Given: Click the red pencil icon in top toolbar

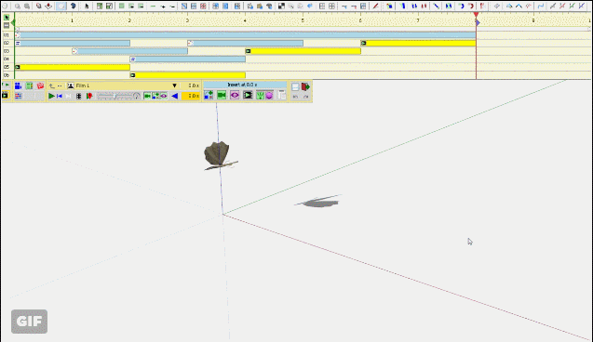Looking at the screenshot, I should click(x=375, y=6).
